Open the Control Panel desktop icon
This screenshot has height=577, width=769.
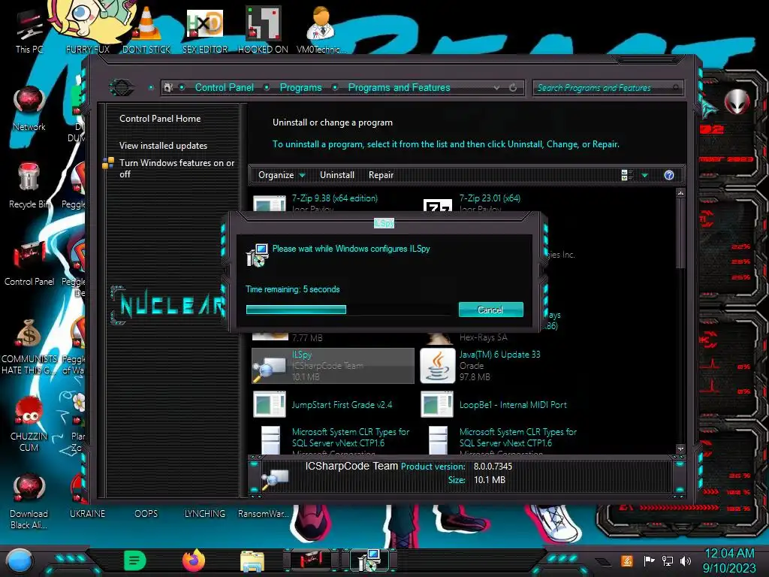click(x=29, y=263)
